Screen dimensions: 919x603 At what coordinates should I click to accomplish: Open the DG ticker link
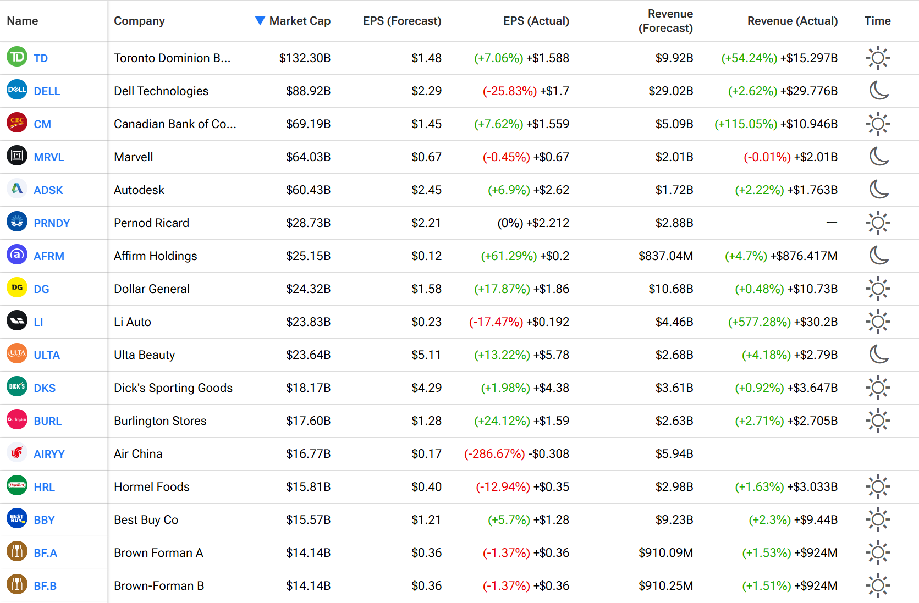click(x=41, y=289)
